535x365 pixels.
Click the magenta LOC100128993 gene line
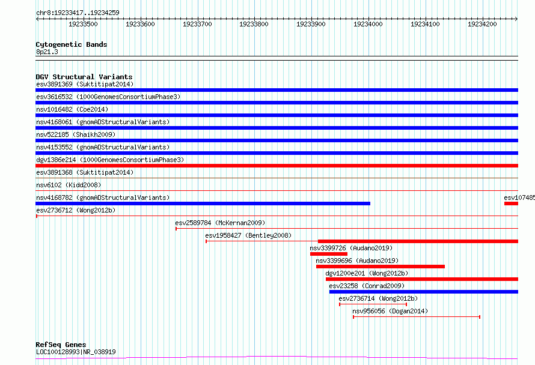[277, 358]
